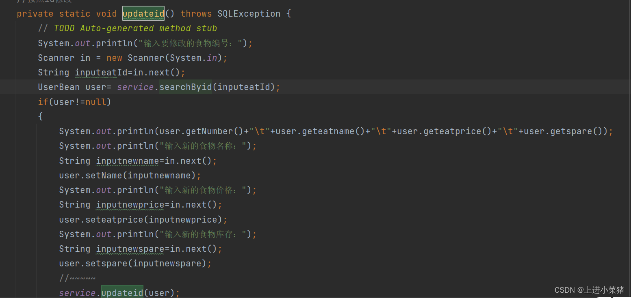Click the '//~~~~~' comment line
This screenshot has height=298, width=631.
pos(77,278)
